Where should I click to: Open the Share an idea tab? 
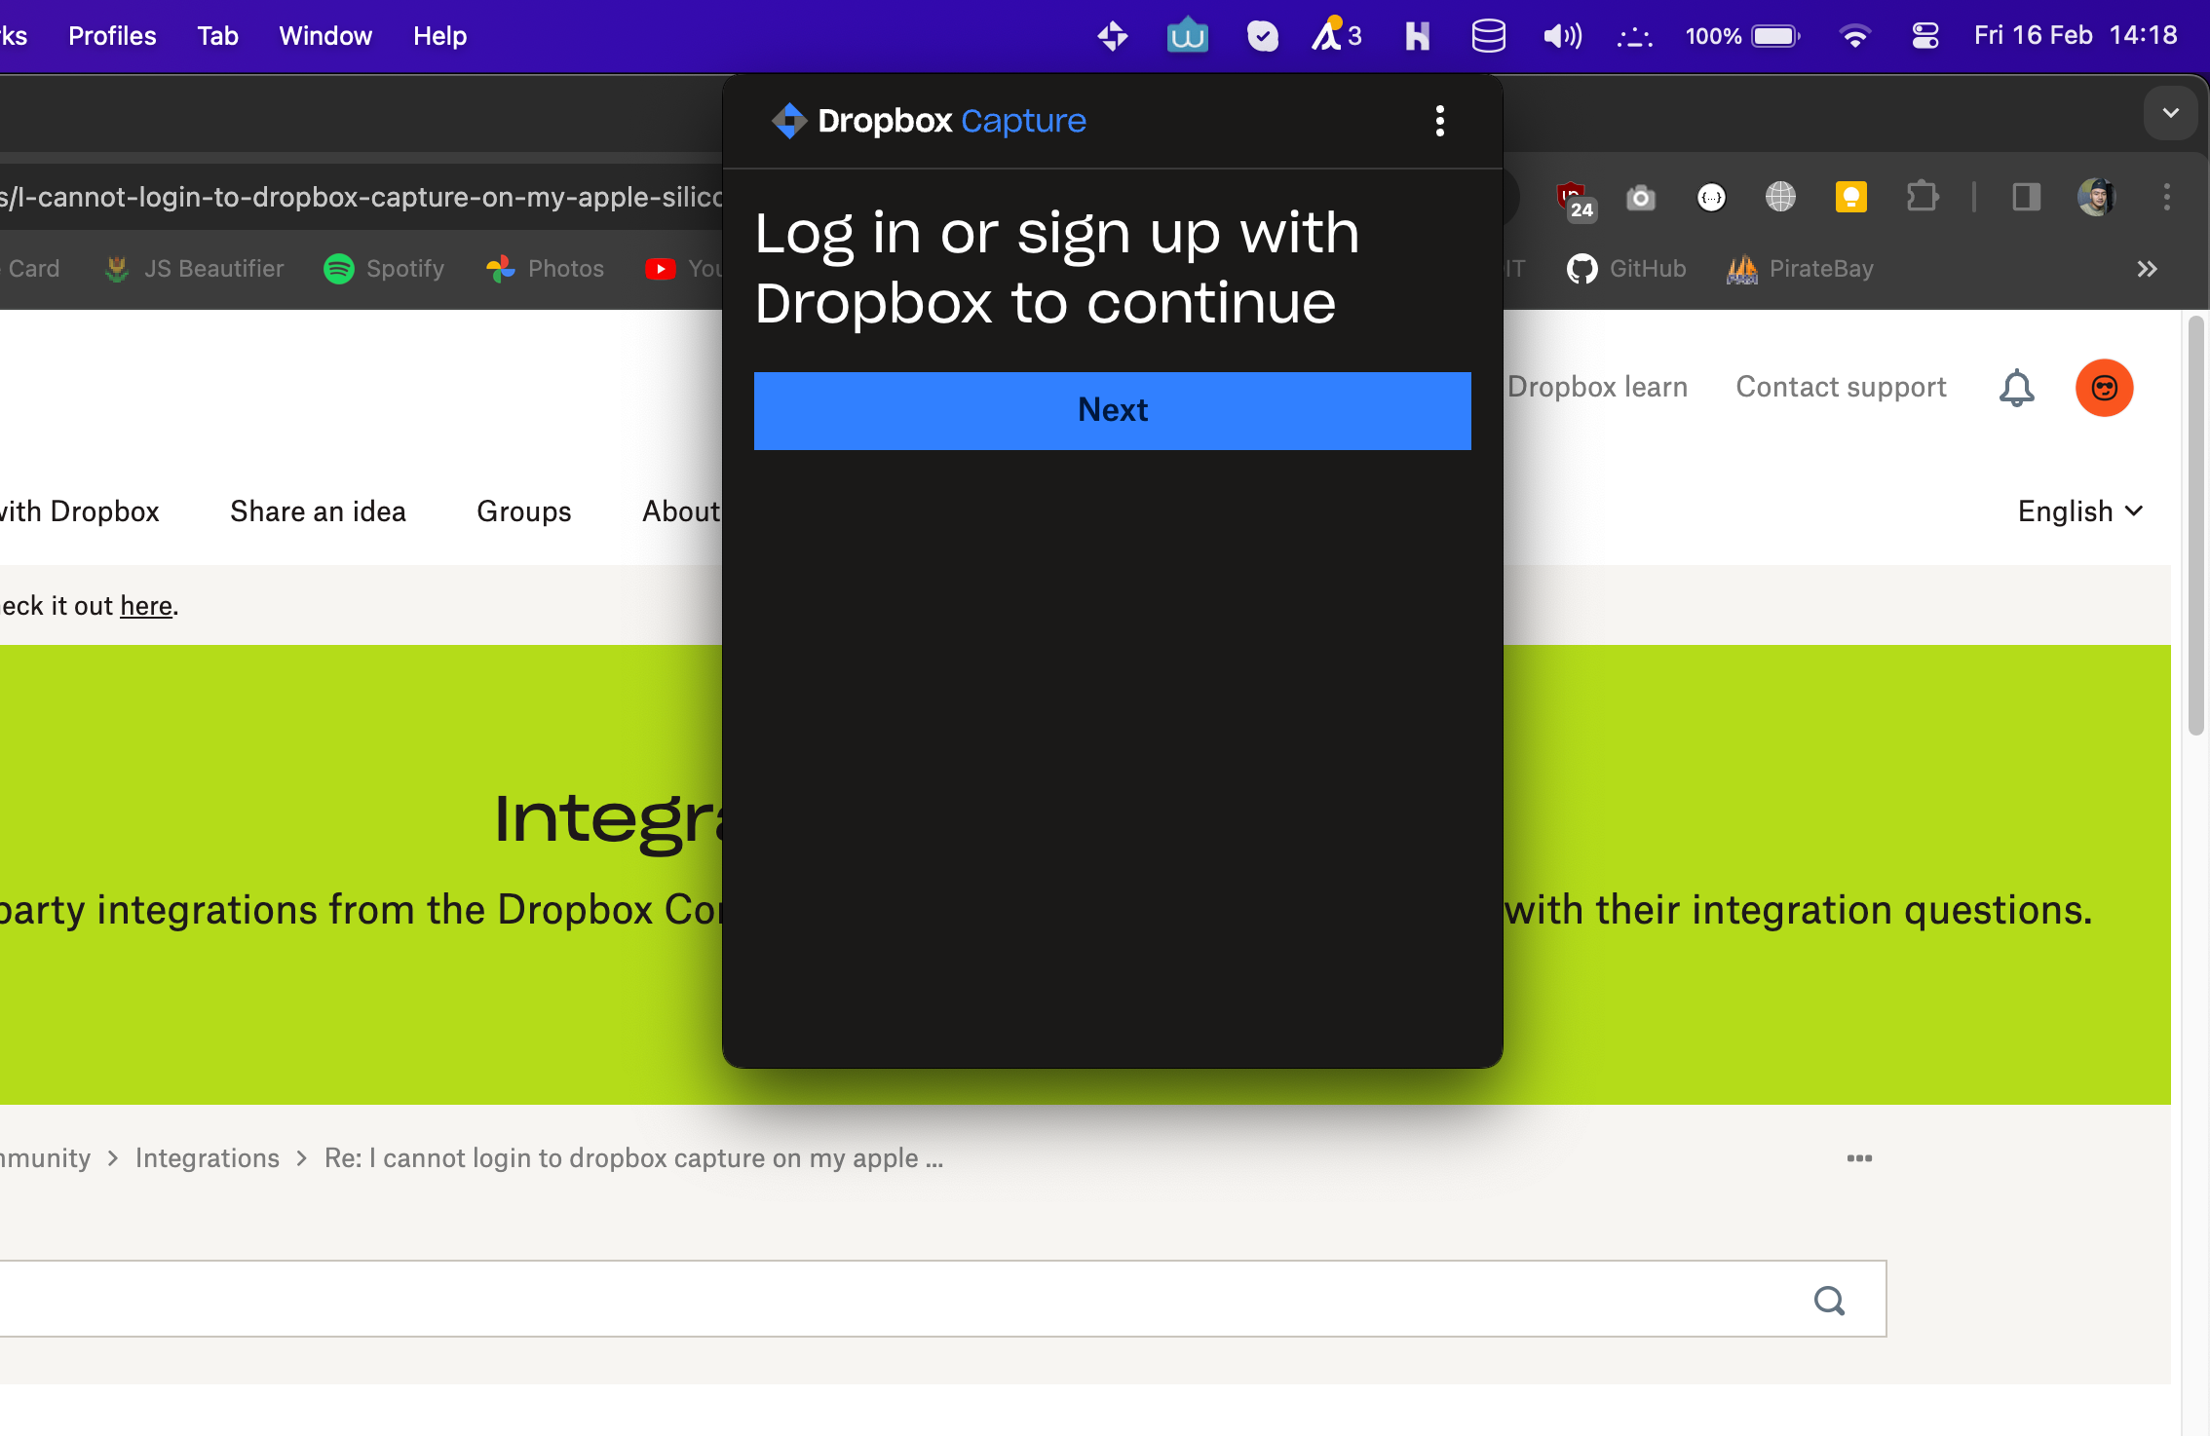click(x=318, y=511)
